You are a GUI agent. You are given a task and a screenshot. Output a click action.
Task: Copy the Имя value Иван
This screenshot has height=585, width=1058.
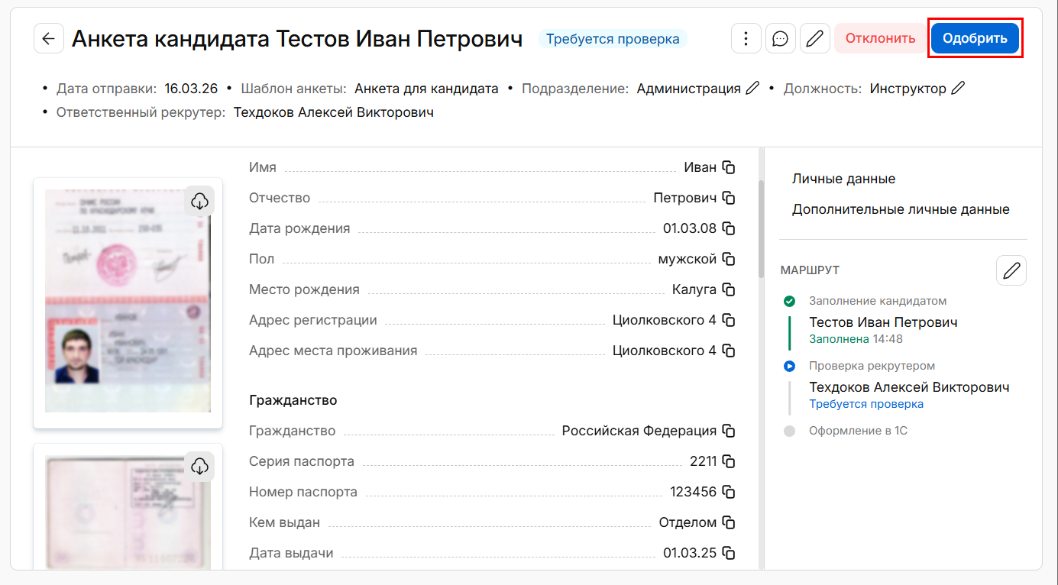click(729, 167)
